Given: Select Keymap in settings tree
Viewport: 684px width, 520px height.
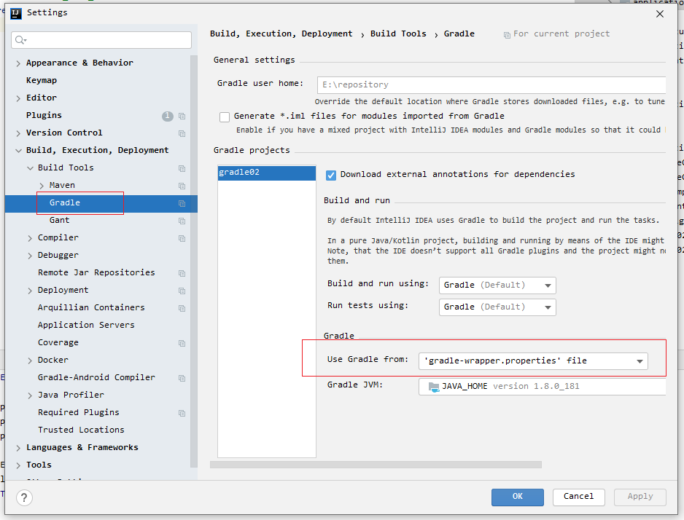Looking at the screenshot, I should pyautogui.click(x=42, y=80).
